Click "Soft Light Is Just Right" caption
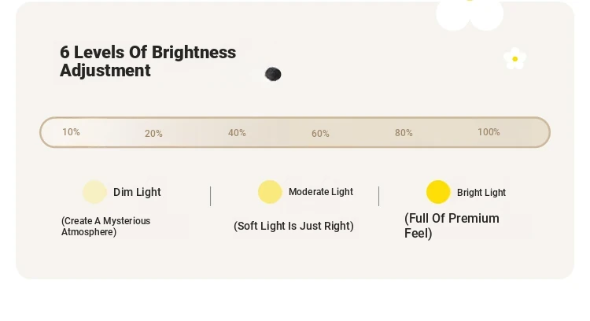590x321 pixels. coord(293,226)
